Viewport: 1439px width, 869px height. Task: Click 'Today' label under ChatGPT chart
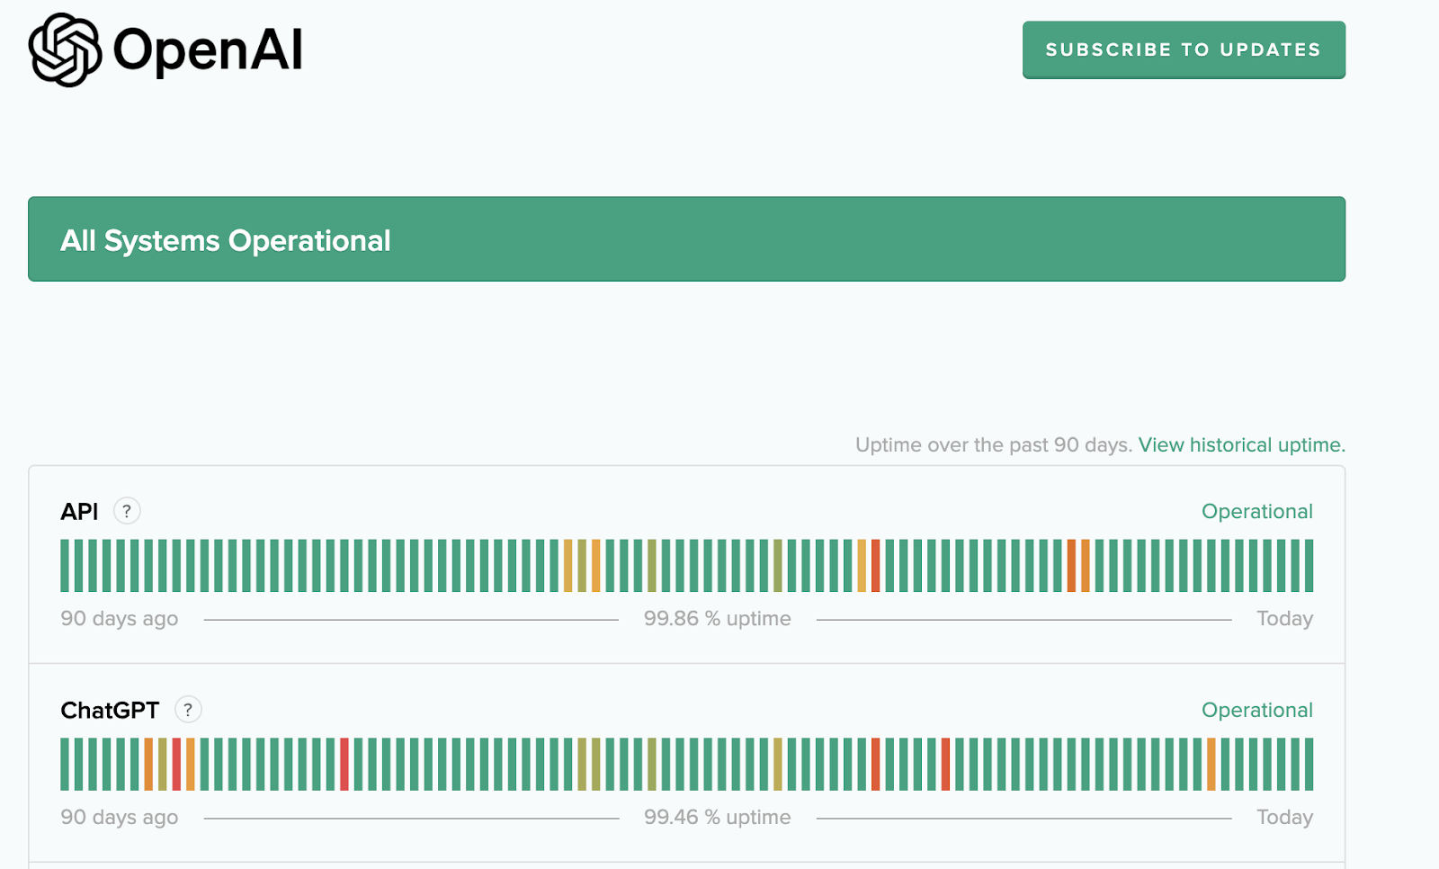click(1284, 818)
